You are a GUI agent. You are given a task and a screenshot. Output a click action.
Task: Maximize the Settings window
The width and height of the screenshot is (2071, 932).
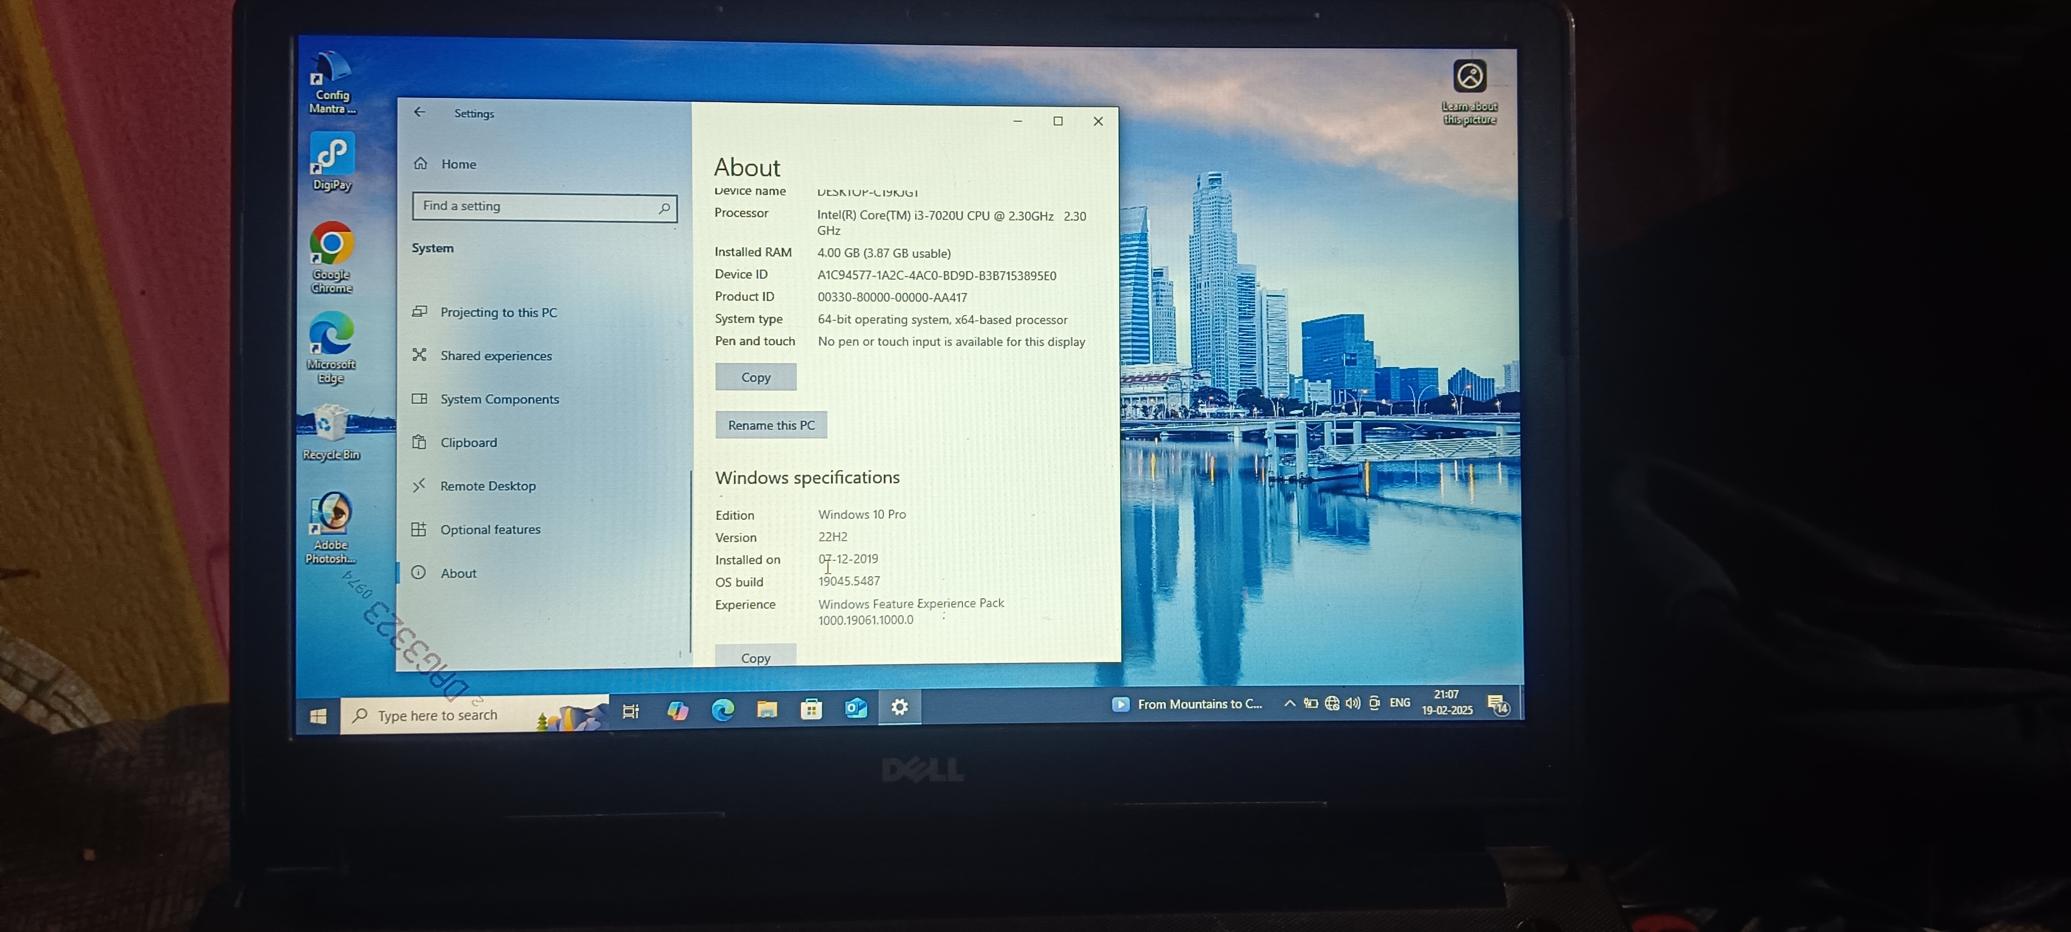tap(1058, 121)
